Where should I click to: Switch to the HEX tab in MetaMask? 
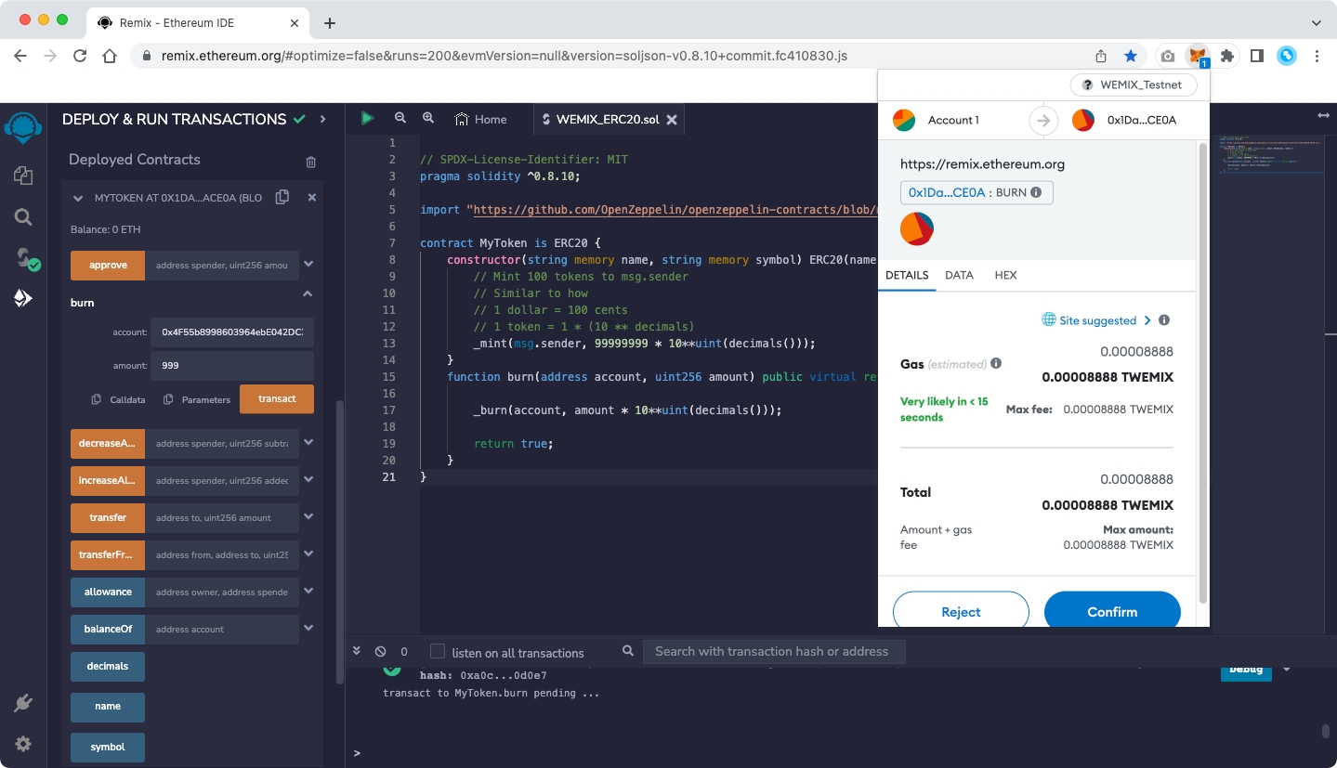[x=1005, y=275]
